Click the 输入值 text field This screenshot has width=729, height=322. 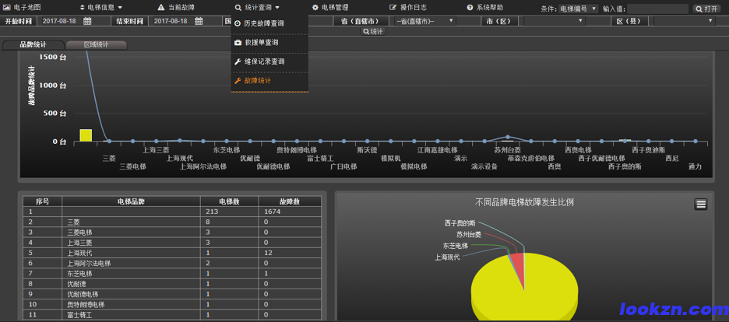tap(657, 9)
